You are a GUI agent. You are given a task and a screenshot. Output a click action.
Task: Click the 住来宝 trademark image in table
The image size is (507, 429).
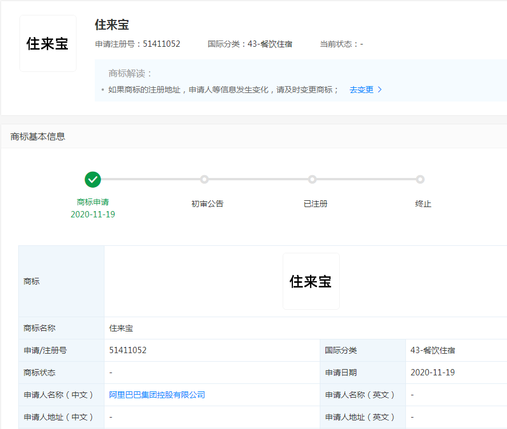[311, 281]
